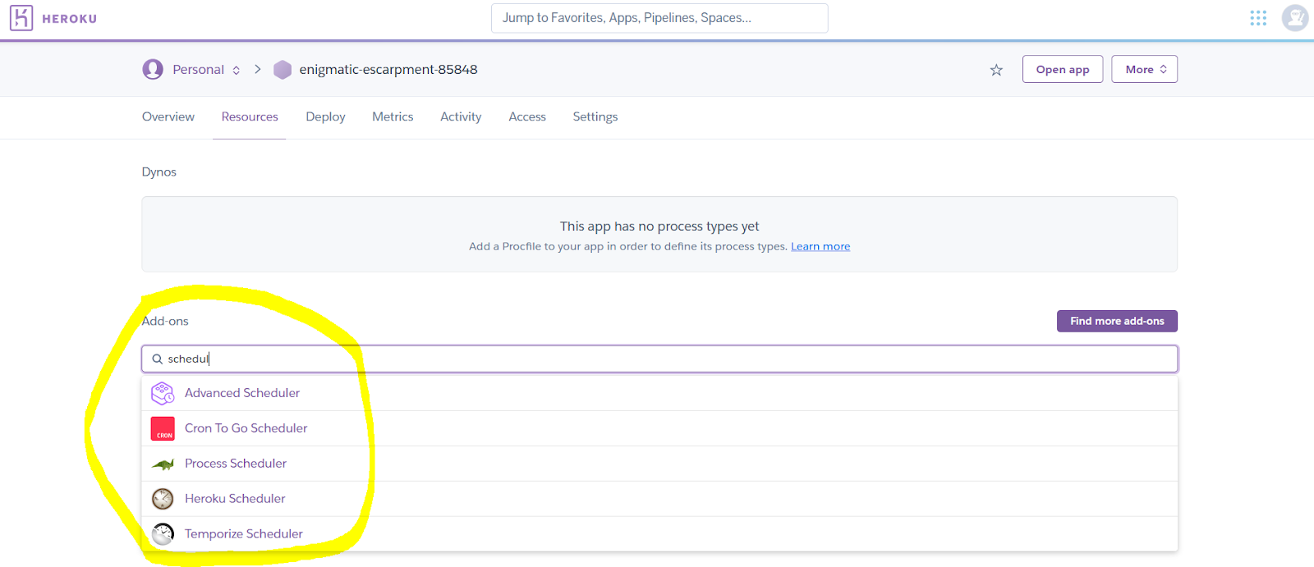
Task: Open the user account avatar menu
Action: pyautogui.click(x=1295, y=18)
